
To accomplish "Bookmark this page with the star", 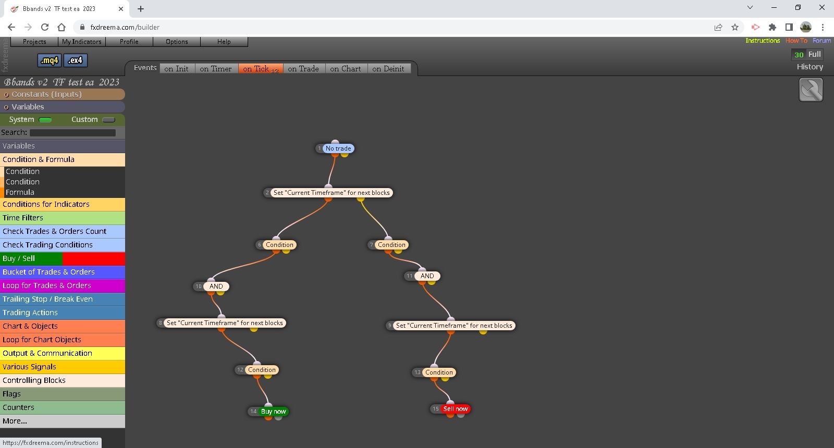I will (x=735, y=27).
